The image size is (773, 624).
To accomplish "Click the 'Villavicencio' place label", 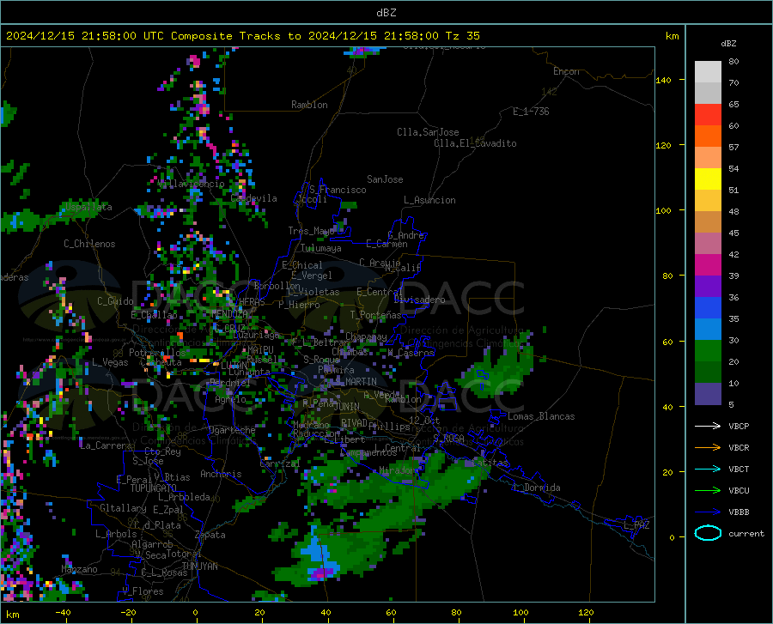I will tap(192, 184).
